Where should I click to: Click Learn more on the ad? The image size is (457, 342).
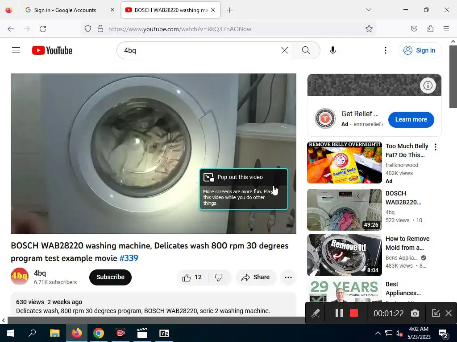(x=411, y=119)
